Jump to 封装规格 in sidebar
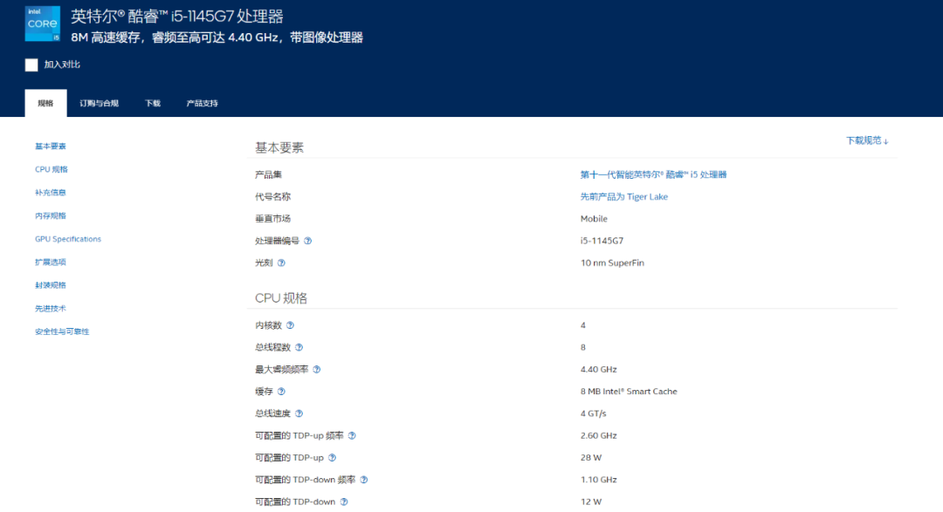This screenshot has width=943, height=512. click(x=51, y=285)
